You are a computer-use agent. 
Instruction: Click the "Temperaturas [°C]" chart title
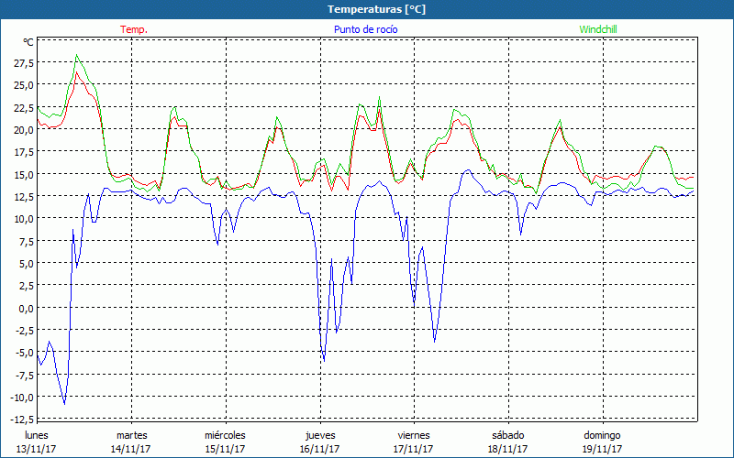point(366,8)
